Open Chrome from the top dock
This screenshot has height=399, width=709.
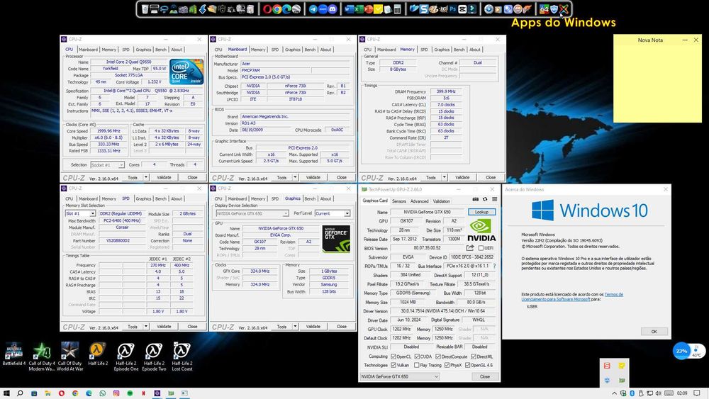point(277,9)
